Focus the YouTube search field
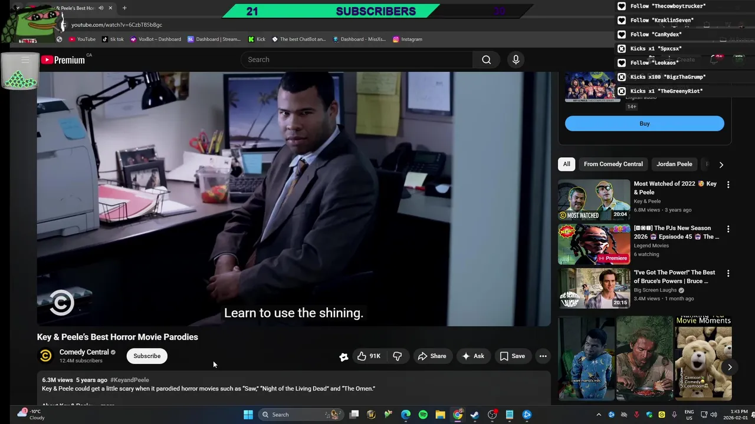 [357, 59]
